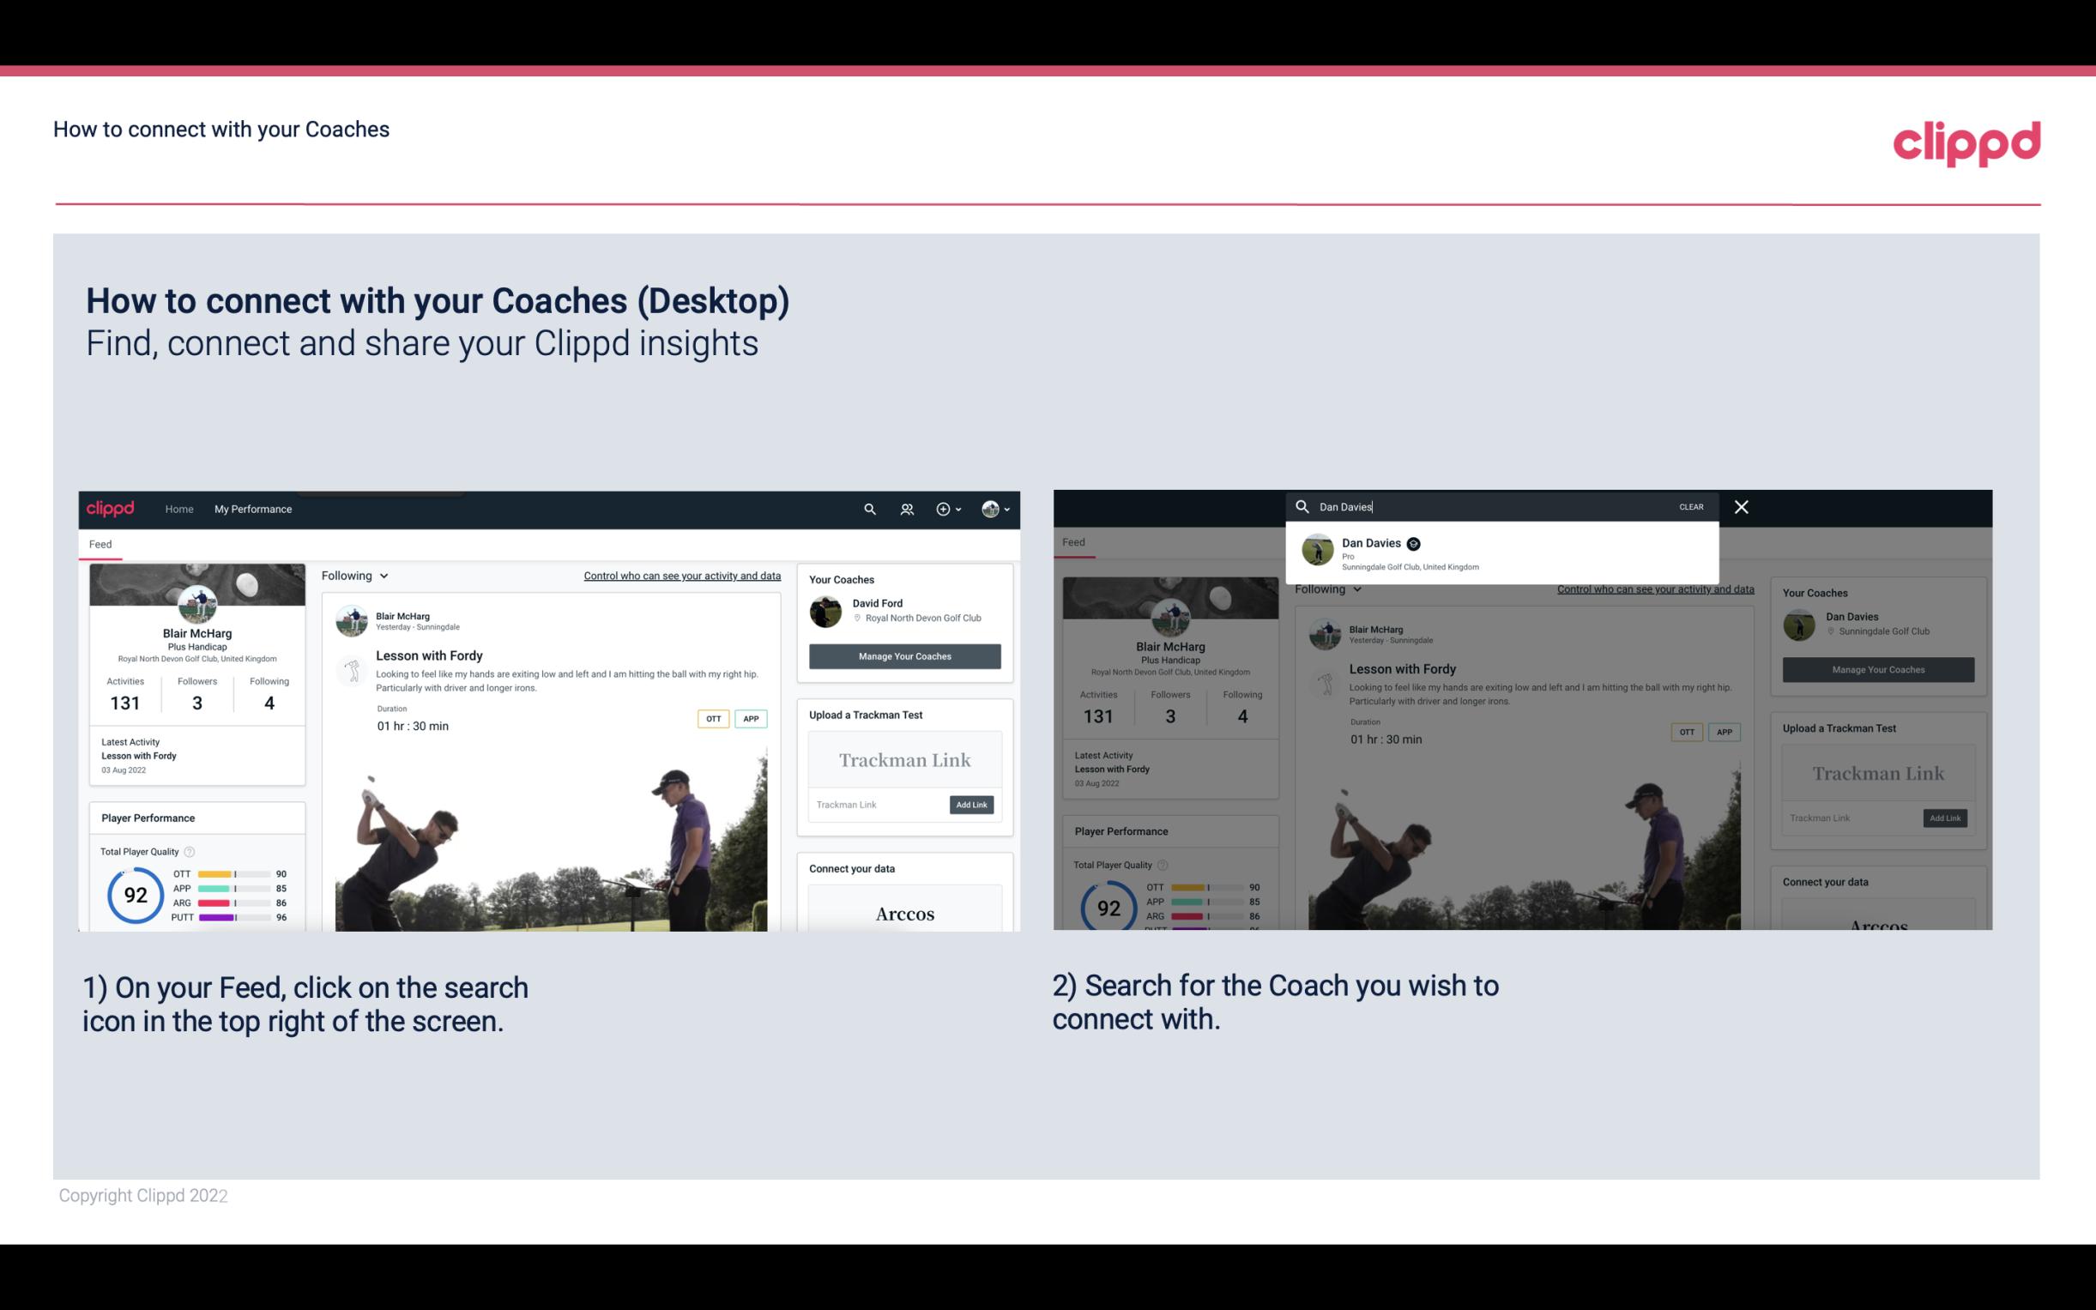
Task: Click the Following dropdown on Blair McHarg
Action: 354,575
